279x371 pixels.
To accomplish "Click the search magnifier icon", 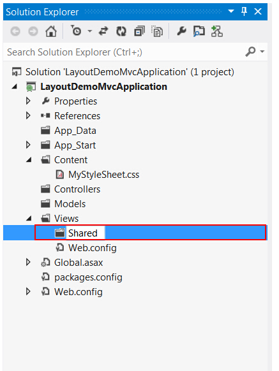I will point(250,52).
